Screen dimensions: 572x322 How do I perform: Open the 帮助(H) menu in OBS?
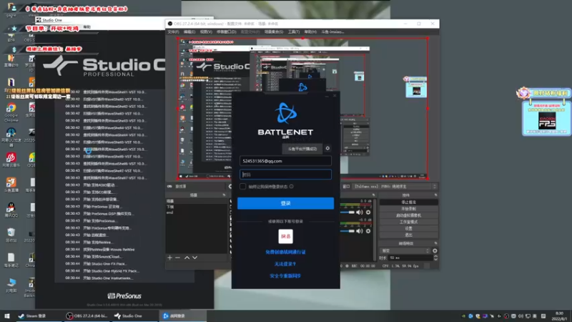pyautogui.click(x=310, y=31)
